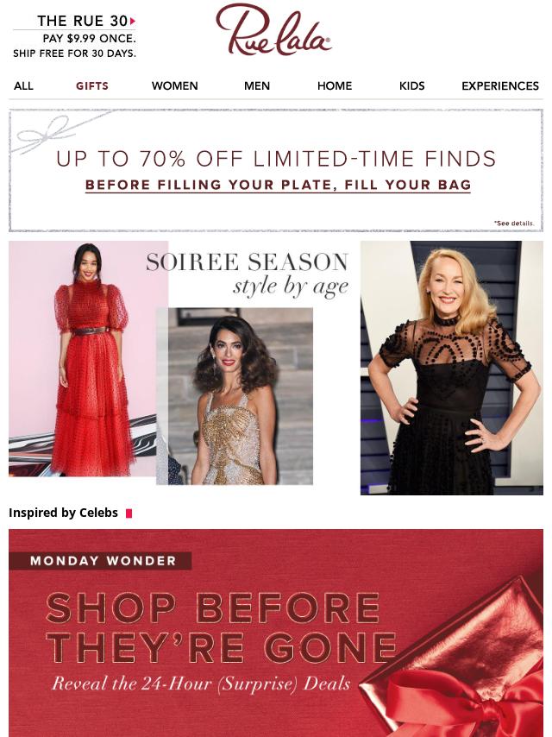
Task: Click the 'Inspired by Celebs' link
Action: (x=64, y=513)
